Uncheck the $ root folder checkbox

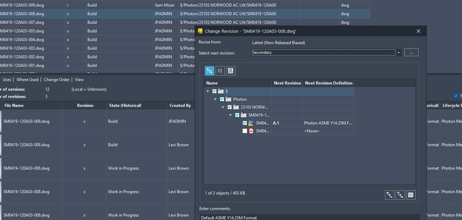click(214, 91)
